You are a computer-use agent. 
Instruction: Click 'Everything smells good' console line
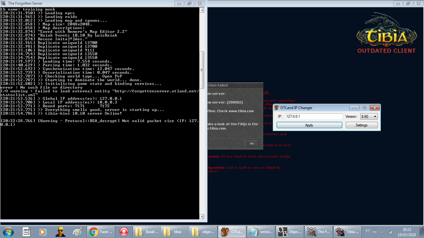82,110
